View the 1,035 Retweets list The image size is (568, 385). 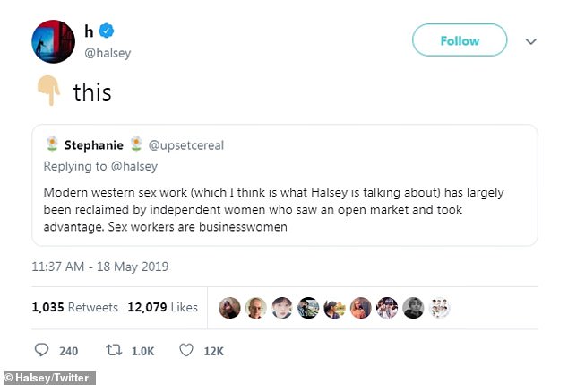click(x=74, y=307)
